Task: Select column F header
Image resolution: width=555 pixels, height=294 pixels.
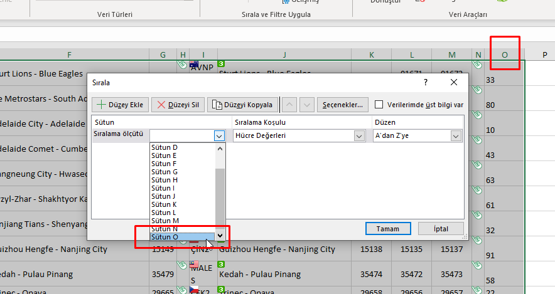Action: (69, 55)
